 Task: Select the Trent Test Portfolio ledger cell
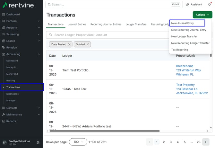[75, 70]
